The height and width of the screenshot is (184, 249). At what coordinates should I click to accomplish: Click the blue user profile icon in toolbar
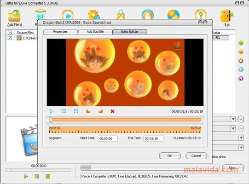[148, 15]
